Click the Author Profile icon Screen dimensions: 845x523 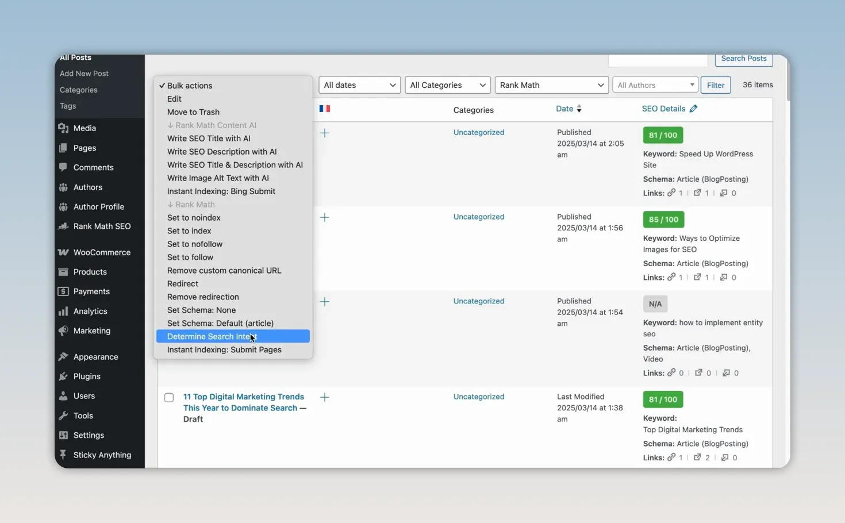coord(63,207)
